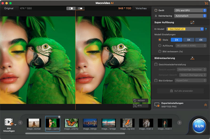Enable the Gesichtswiederherstellung checkbox
Image resolution: width=210 pixels, height=139 pixels.
pos(156,64)
